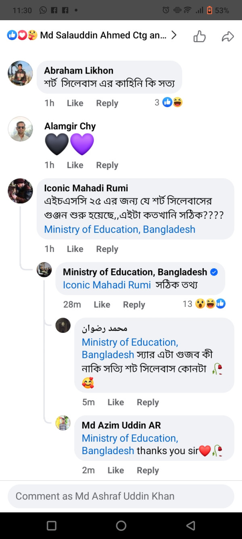Open Iconic Mahadi Rumi mention link in reply
242x539 pixels.
(x=106, y=285)
